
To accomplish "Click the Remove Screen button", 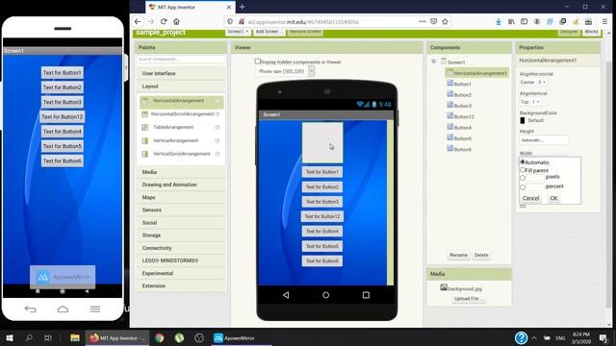I will (x=305, y=32).
